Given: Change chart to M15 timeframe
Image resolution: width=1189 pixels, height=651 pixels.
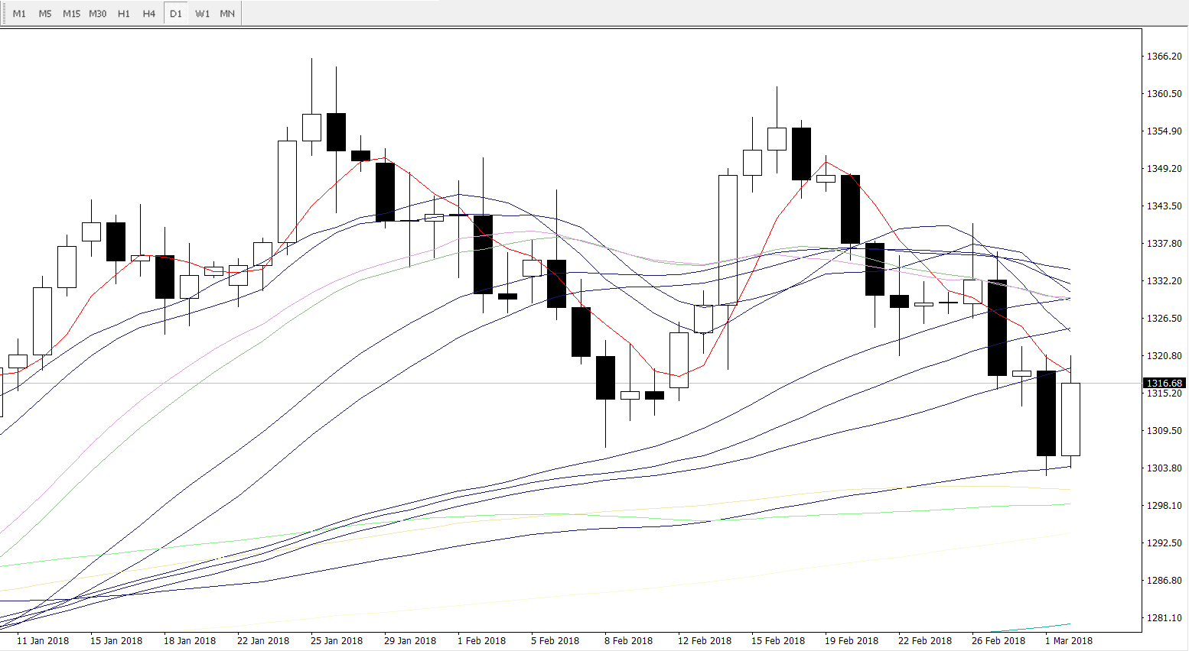Looking at the screenshot, I should click(71, 14).
